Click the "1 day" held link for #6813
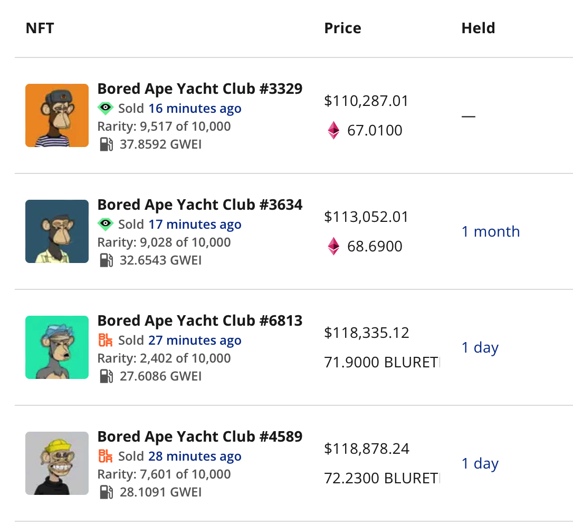573x526 pixels. tap(480, 348)
